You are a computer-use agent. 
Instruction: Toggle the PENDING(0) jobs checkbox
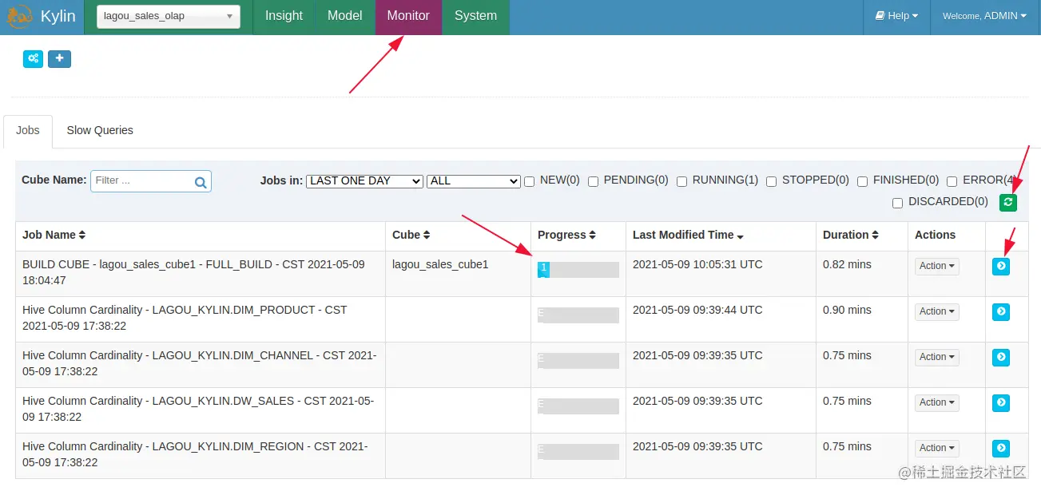tap(593, 181)
